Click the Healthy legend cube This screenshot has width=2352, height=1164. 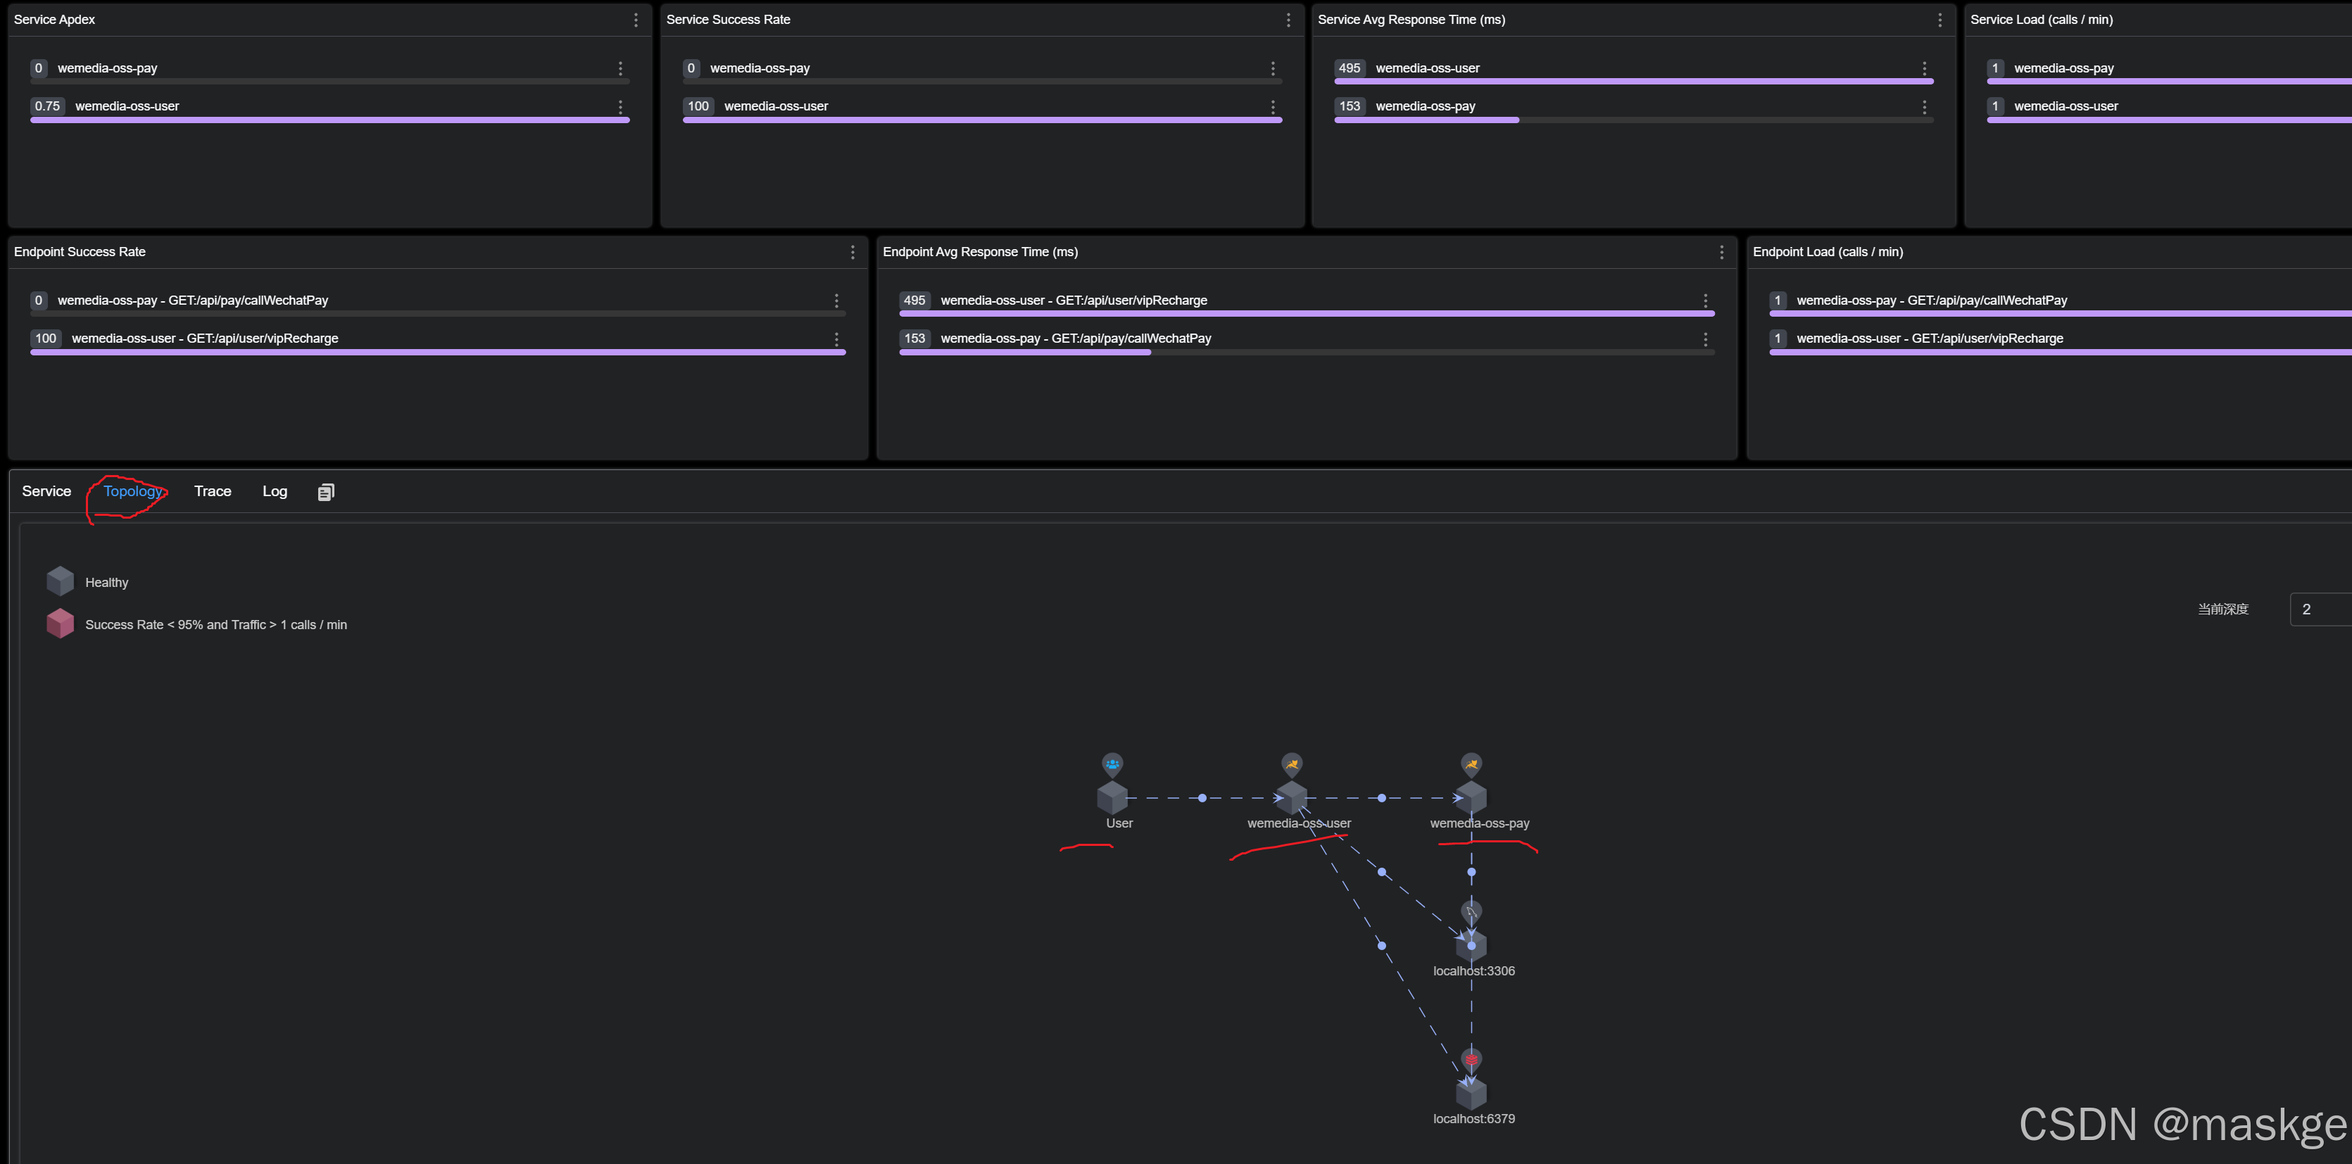pyautogui.click(x=61, y=581)
